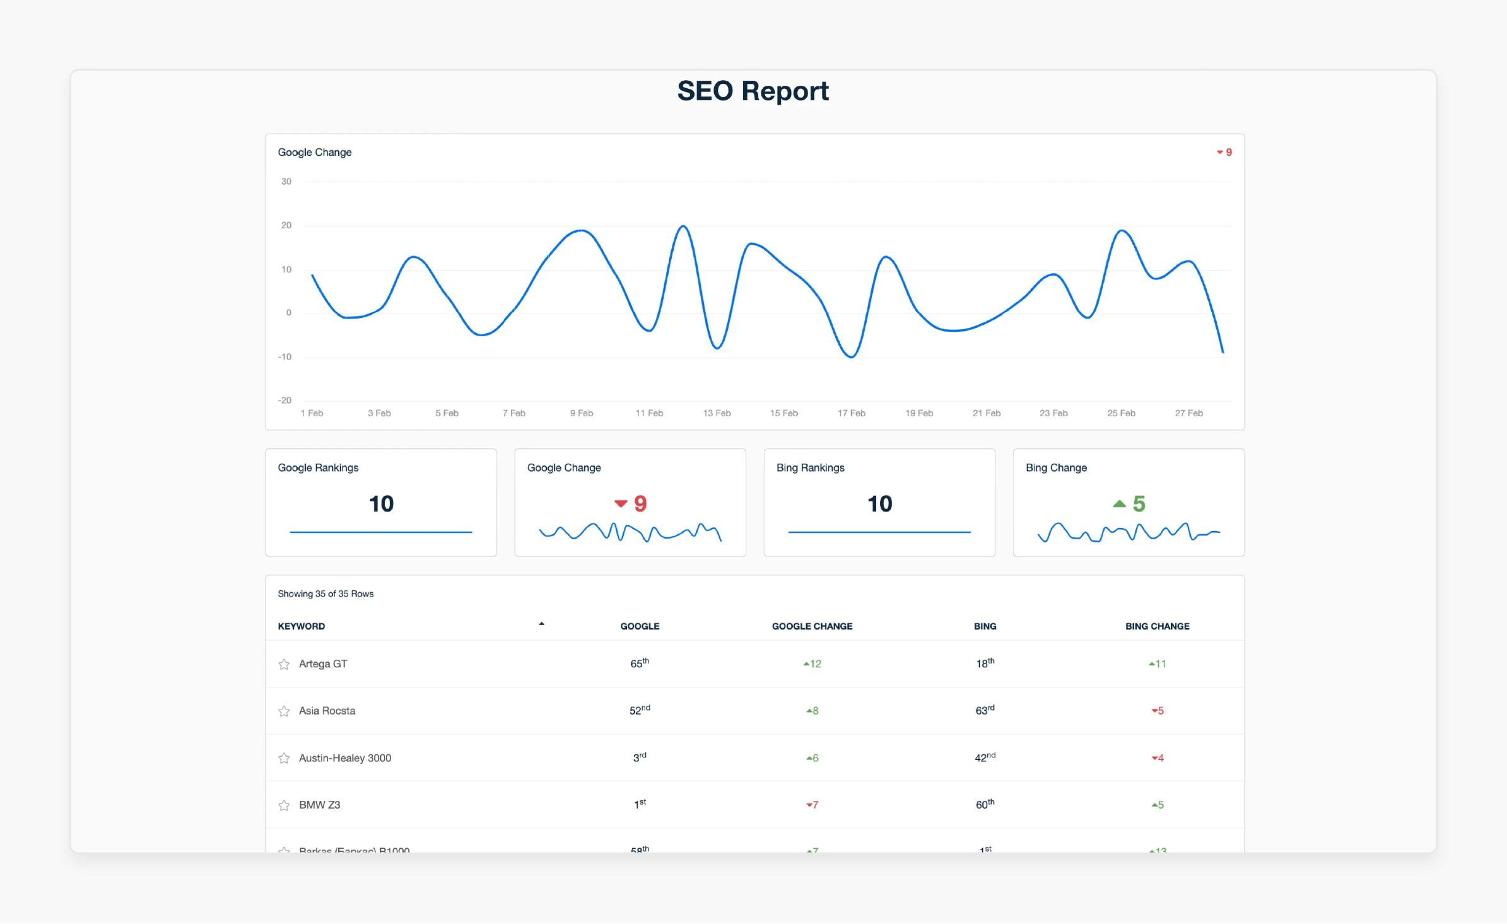This screenshot has height=924, width=1507.
Task: Star the Asia Rocsta keyword
Action: (284, 711)
